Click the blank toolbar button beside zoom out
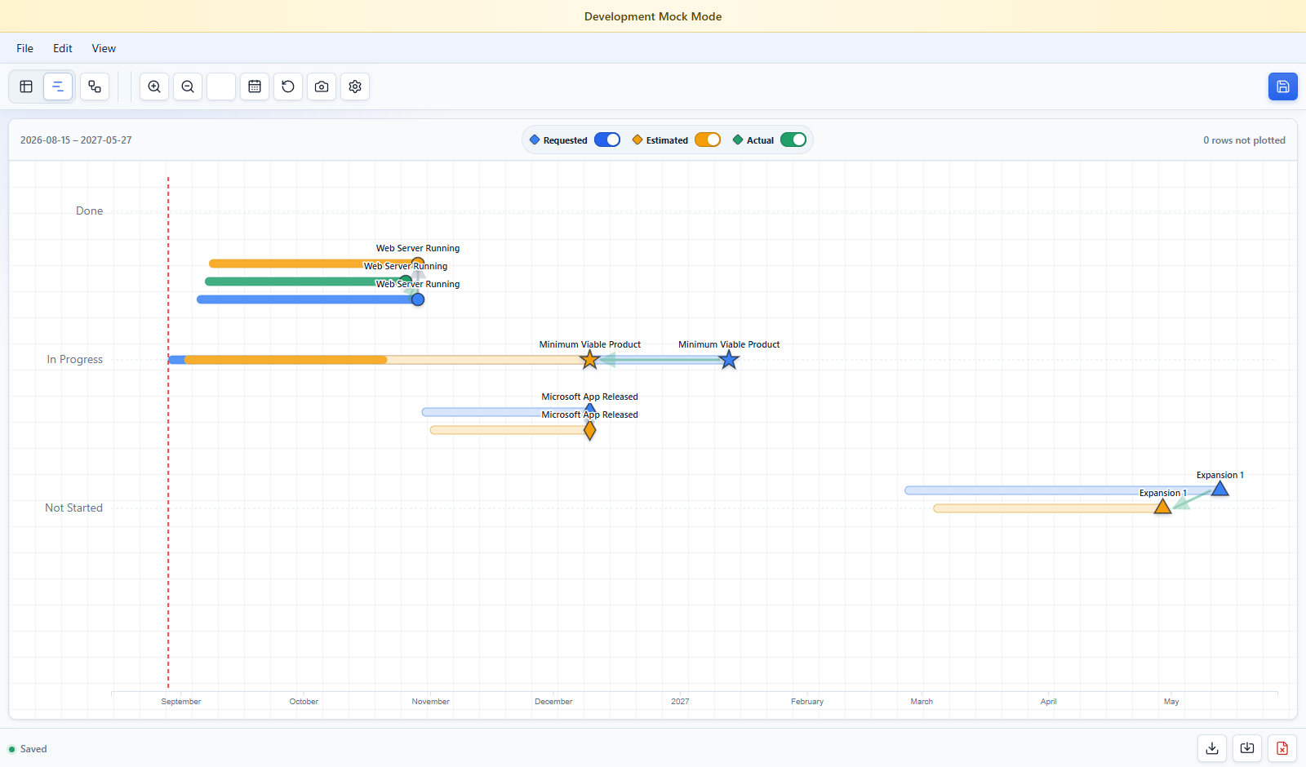The width and height of the screenshot is (1306, 767). pyautogui.click(x=221, y=86)
